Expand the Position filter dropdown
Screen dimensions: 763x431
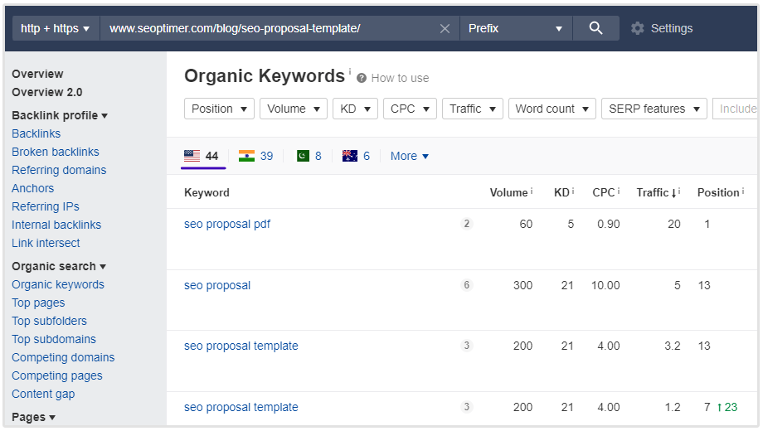(220, 109)
